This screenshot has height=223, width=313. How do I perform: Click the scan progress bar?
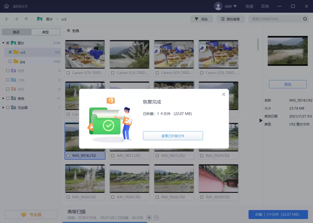(x=105, y=222)
